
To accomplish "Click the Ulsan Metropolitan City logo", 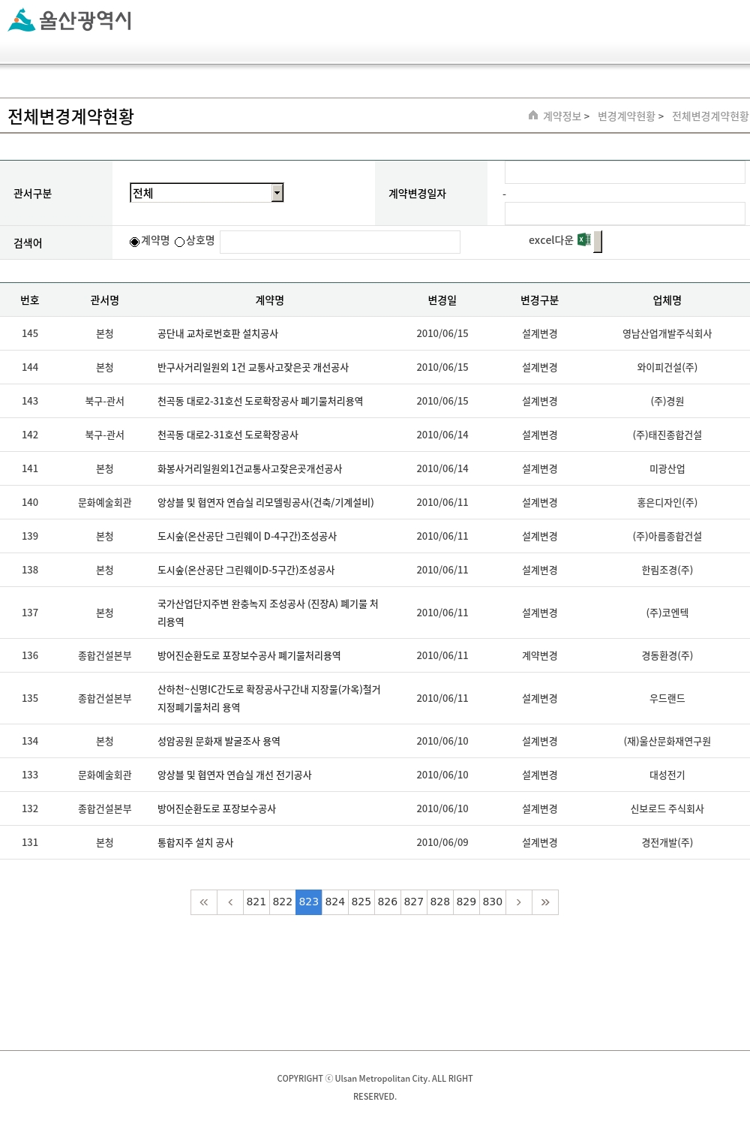I will [x=70, y=20].
